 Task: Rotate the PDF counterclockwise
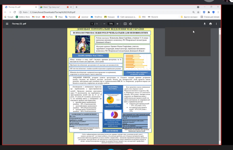pos(131,24)
